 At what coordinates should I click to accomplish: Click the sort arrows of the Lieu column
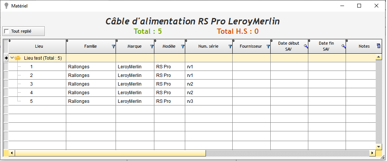tap(10, 41)
